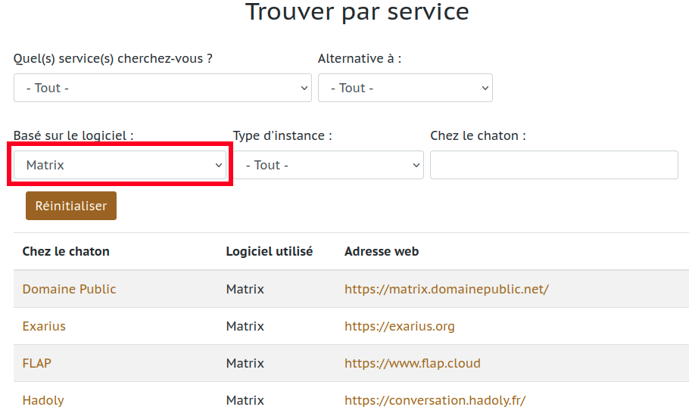The height and width of the screenshot is (413, 689).
Task: Go to https://conversation.hadoly.fr/ link
Action: pyautogui.click(x=435, y=400)
